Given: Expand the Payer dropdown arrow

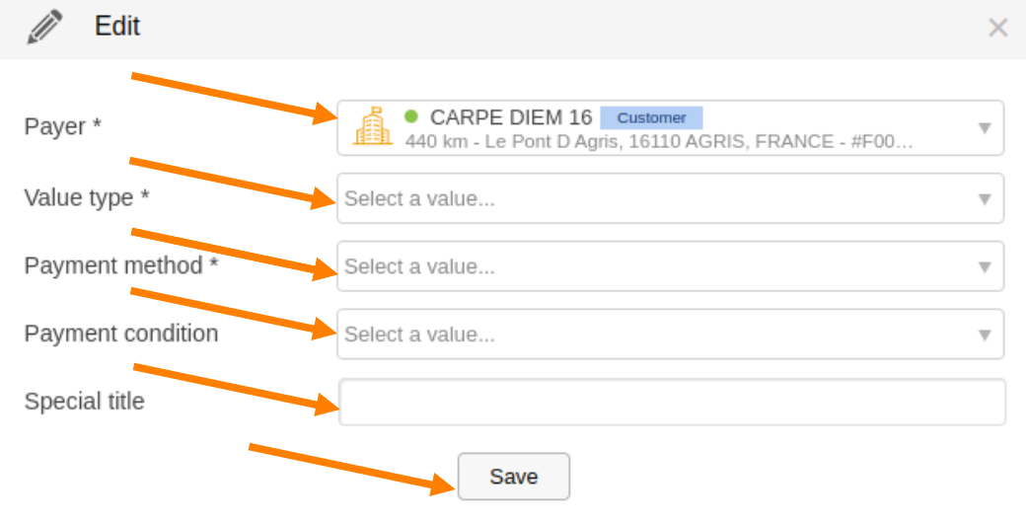Looking at the screenshot, I should [984, 128].
